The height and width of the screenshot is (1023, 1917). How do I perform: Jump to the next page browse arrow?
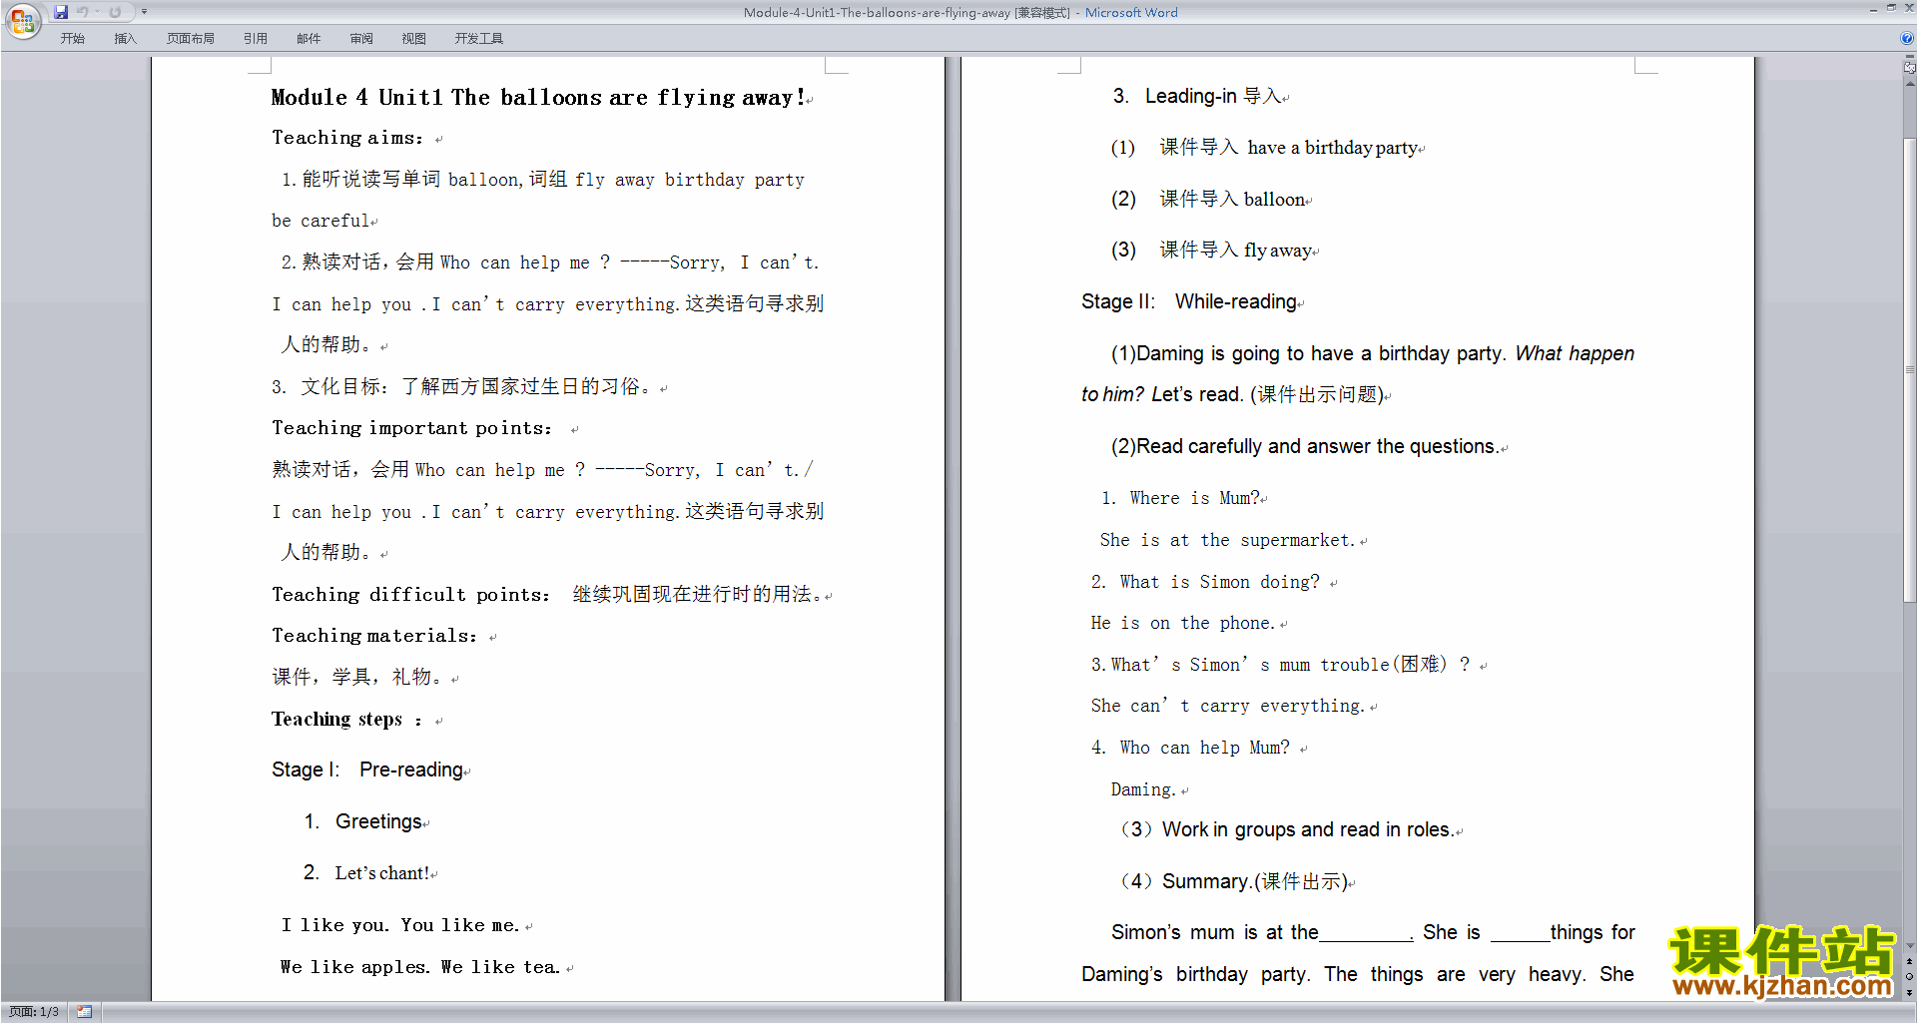pyautogui.click(x=1909, y=992)
